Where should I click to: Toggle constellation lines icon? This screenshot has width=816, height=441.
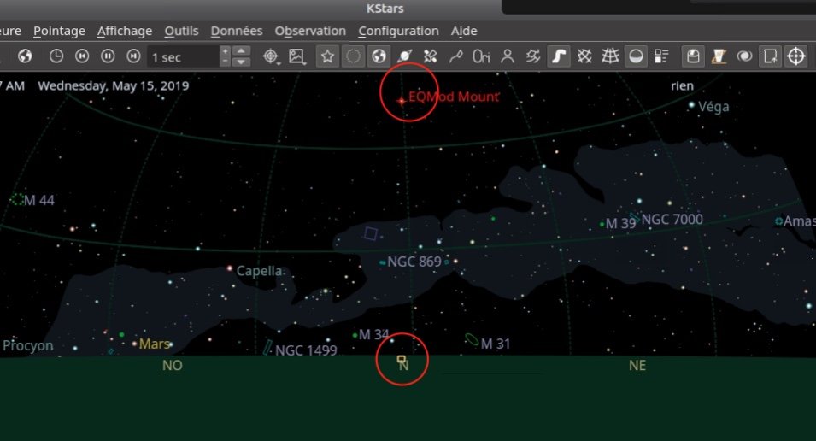[456, 56]
